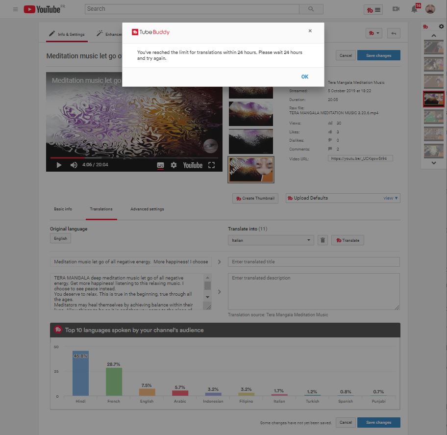Click the YouTube search box
This screenshot has height=435, width=447.
[192, 9]
